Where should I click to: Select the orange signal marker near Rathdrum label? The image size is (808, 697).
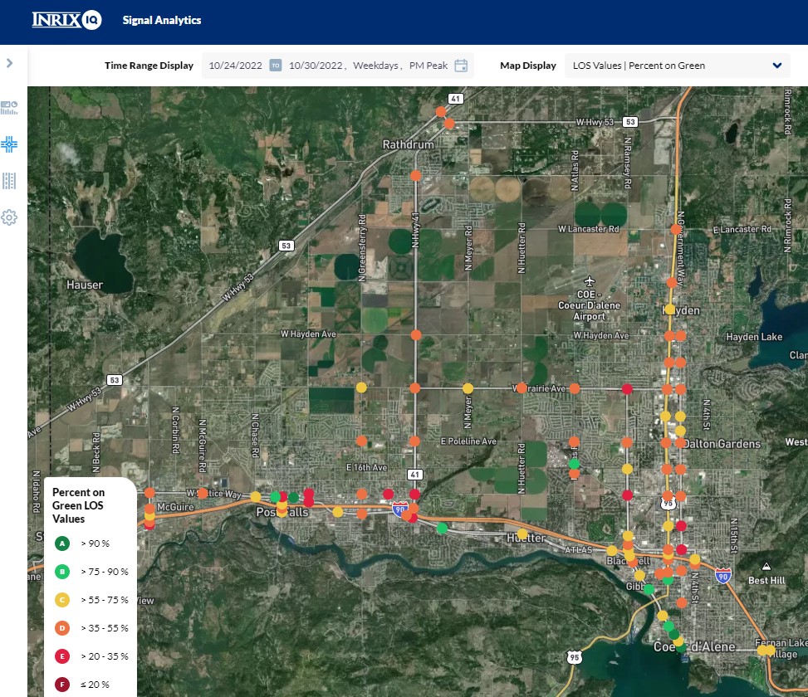[x=415, y=176]
